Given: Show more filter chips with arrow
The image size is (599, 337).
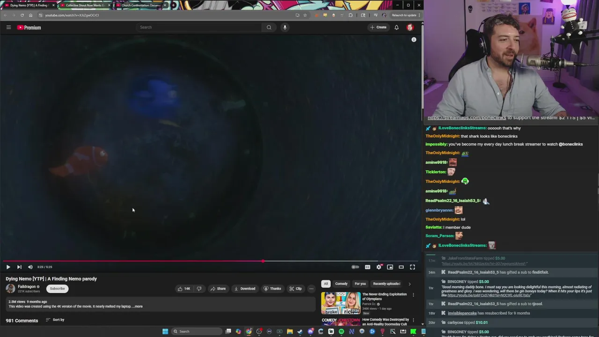Looking at the screenshot, I should click(x=409, y=284).
